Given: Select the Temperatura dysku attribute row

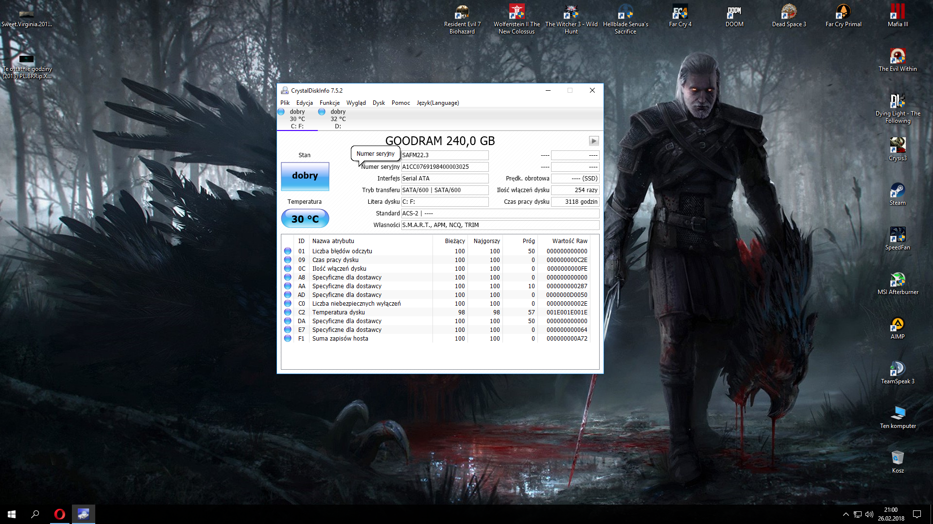Looking at the screenshot, I should tap(436, 312).
